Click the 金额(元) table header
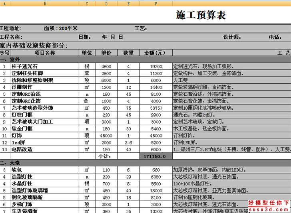 tap(156, 53)
